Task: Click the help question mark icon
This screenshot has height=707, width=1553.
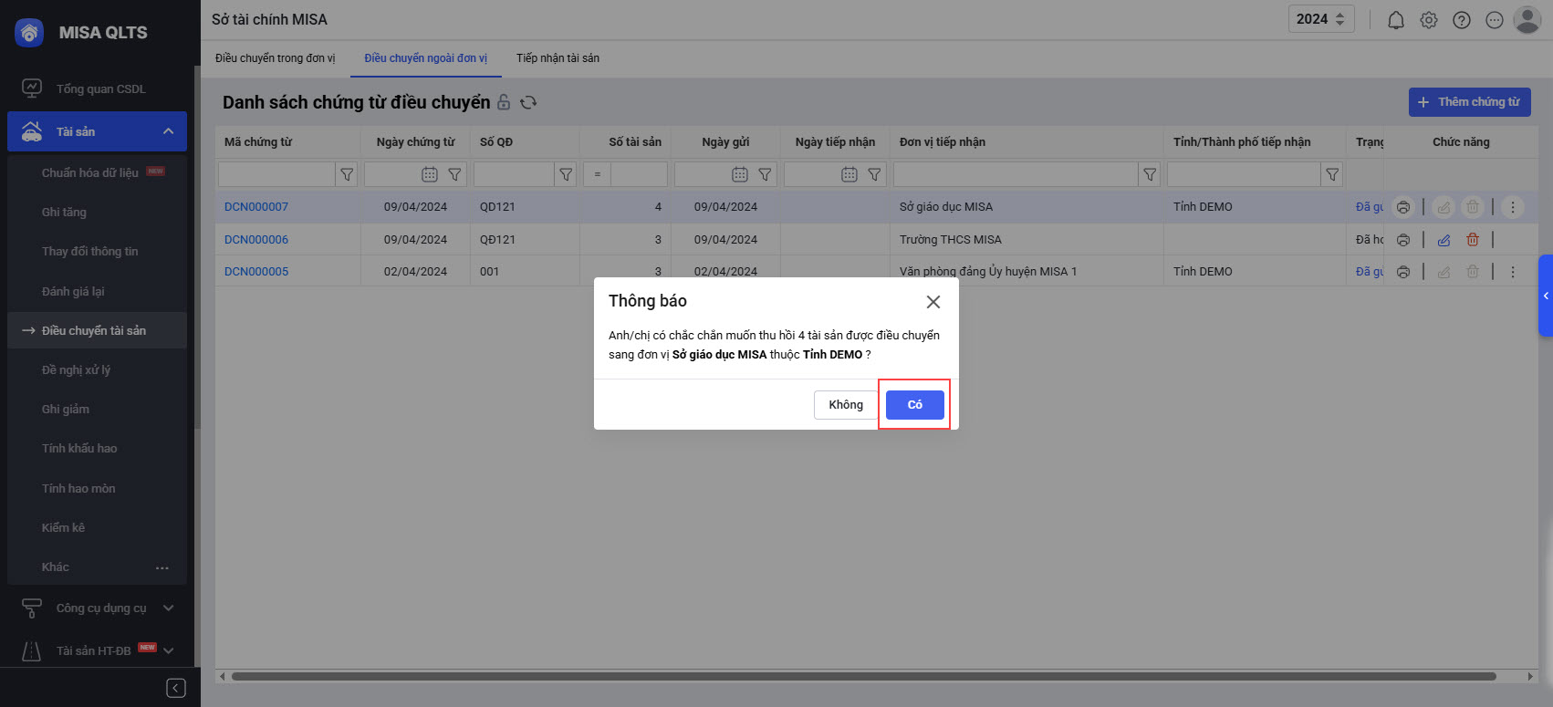Action: click(x=1461, y=20)
